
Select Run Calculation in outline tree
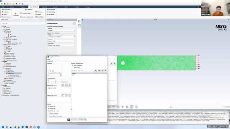click(x=10, y=83)
